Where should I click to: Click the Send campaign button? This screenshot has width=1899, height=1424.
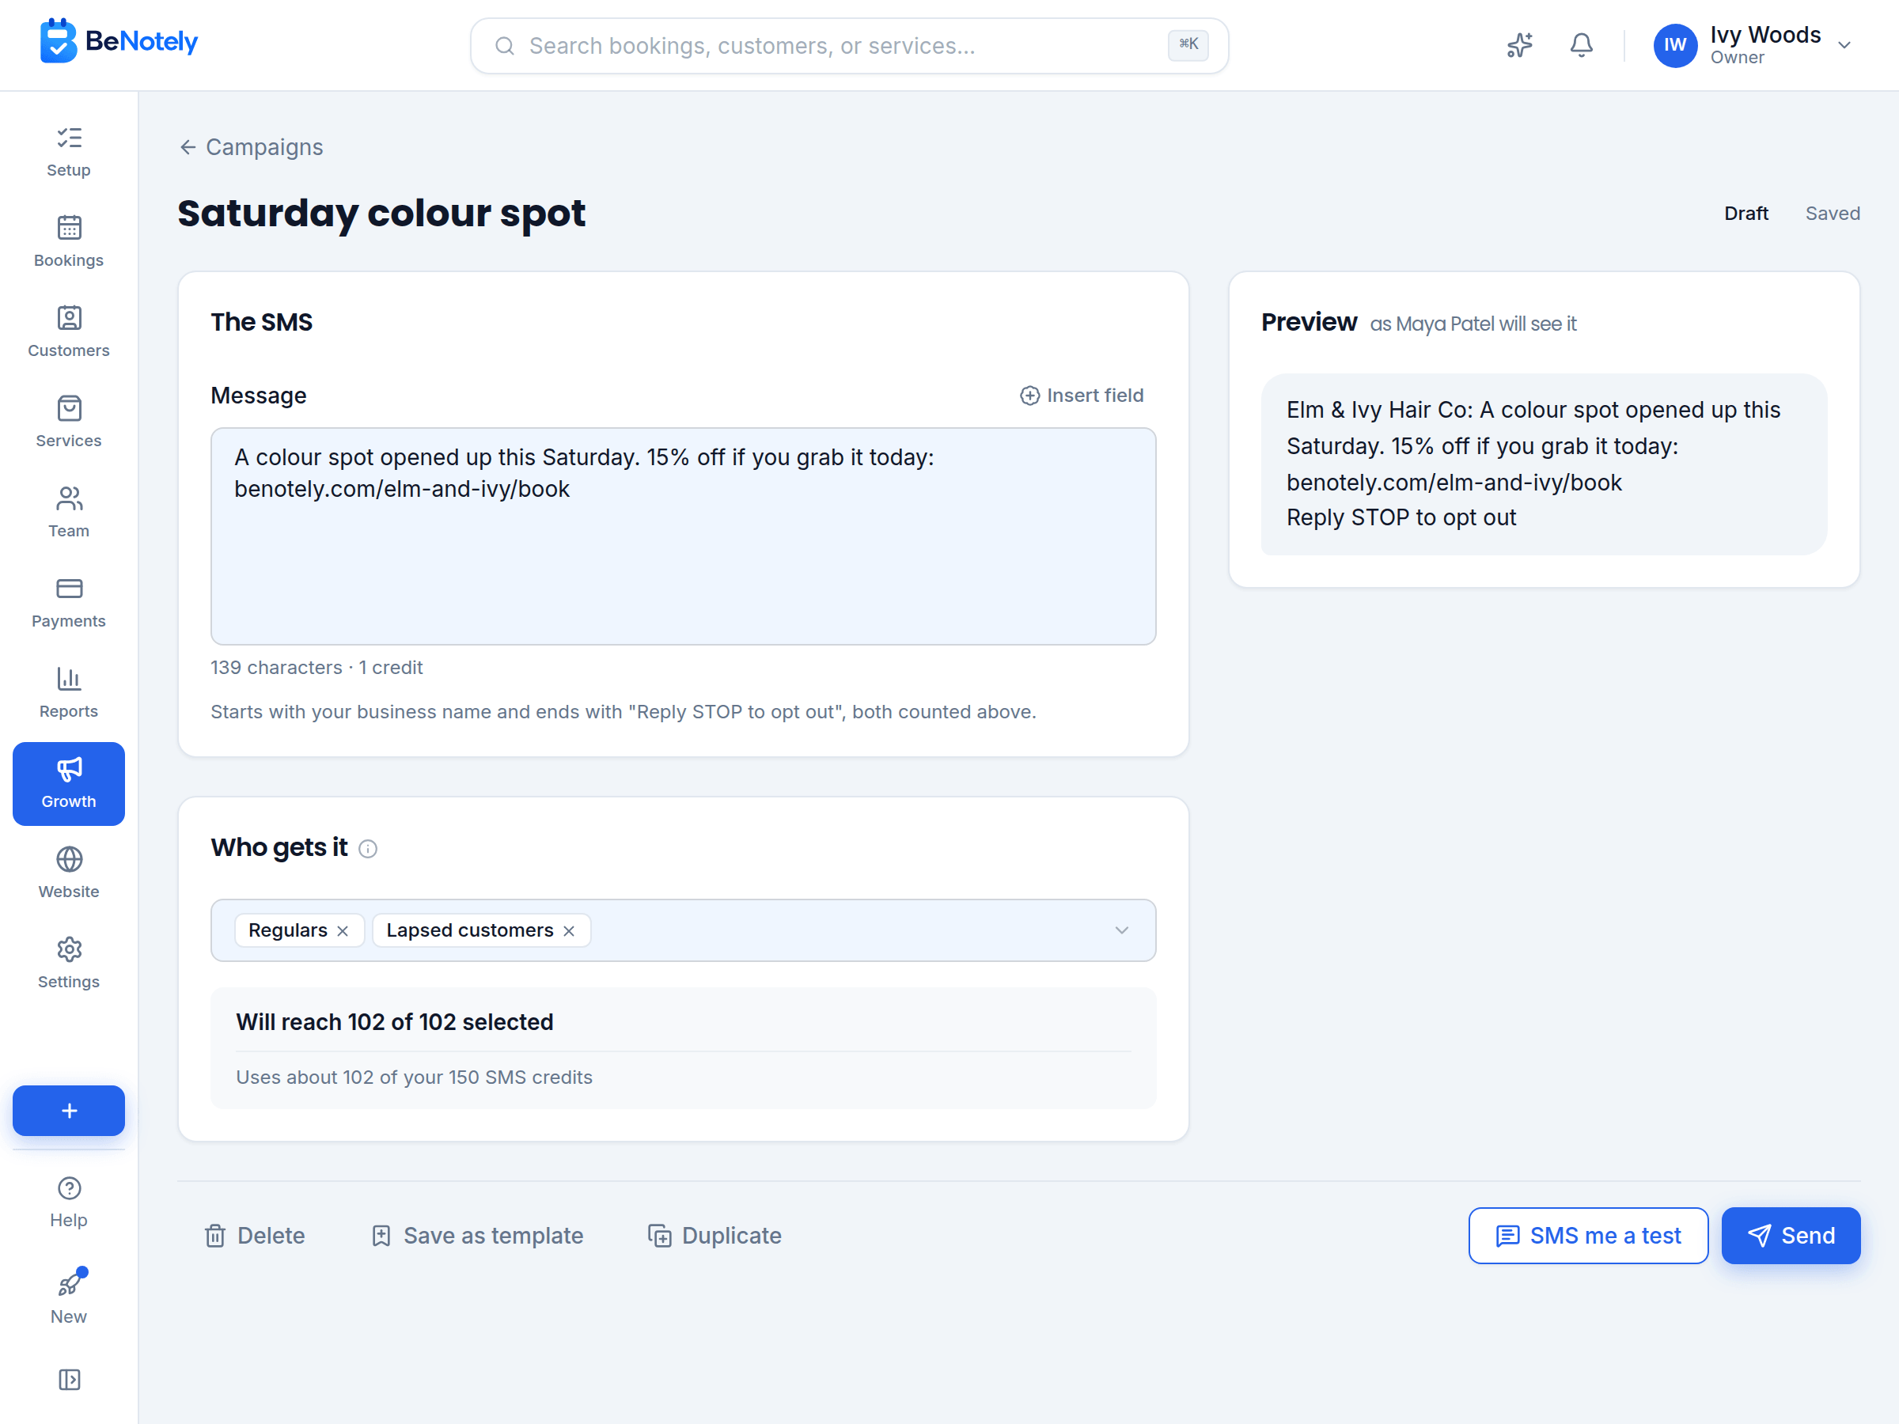coord(1791,1236)
